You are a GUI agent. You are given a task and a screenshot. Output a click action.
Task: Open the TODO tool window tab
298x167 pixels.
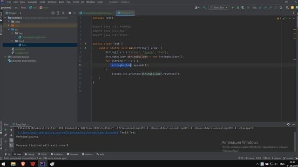point(42,154)
